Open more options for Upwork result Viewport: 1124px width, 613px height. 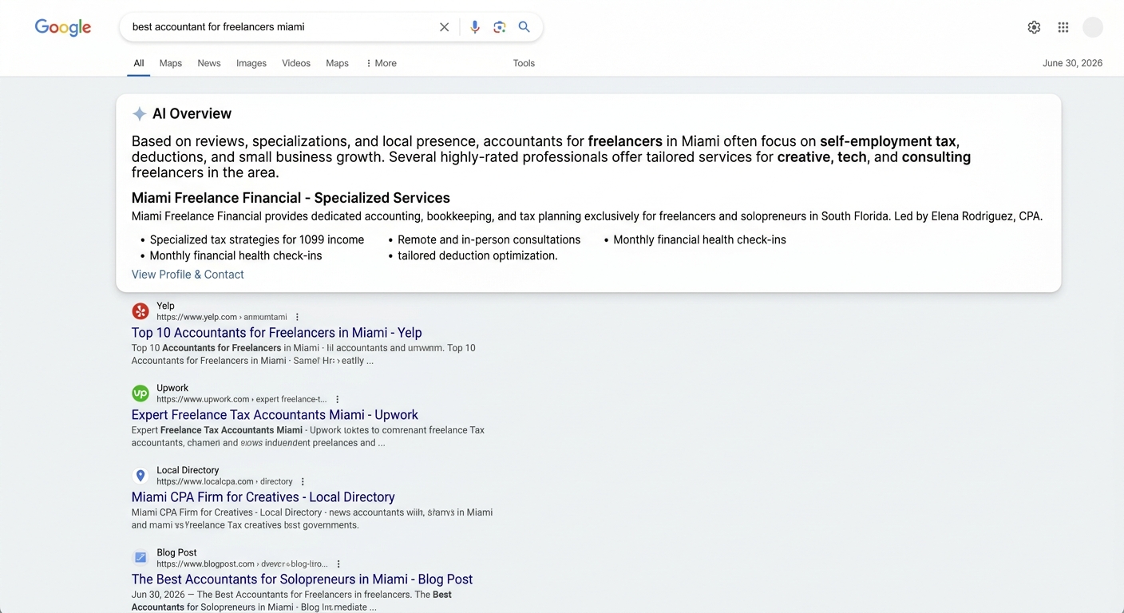click(338, 399)
